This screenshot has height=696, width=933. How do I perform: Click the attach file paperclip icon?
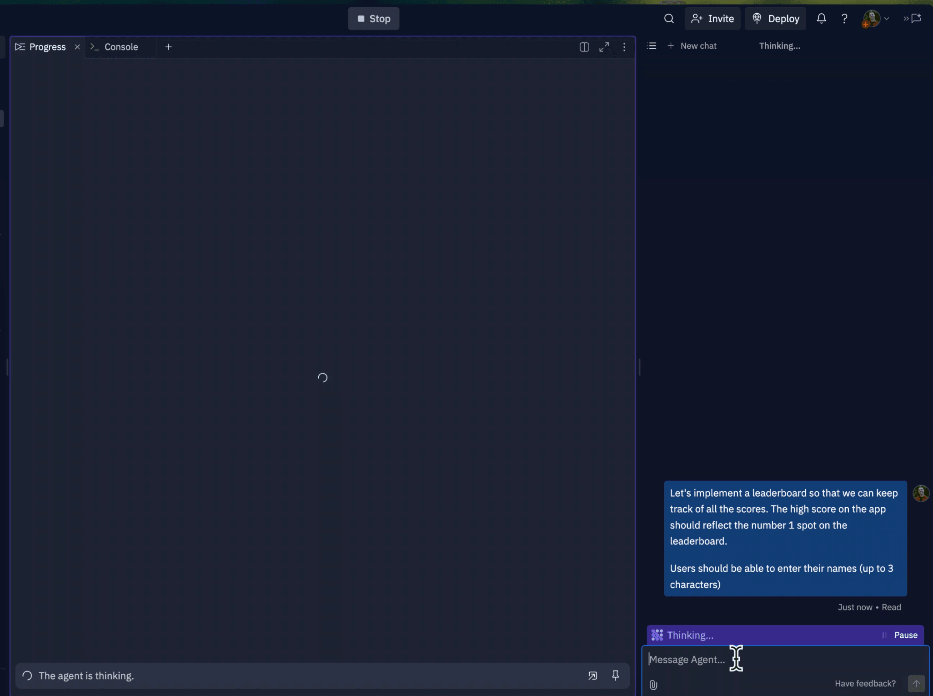(653, 685)
